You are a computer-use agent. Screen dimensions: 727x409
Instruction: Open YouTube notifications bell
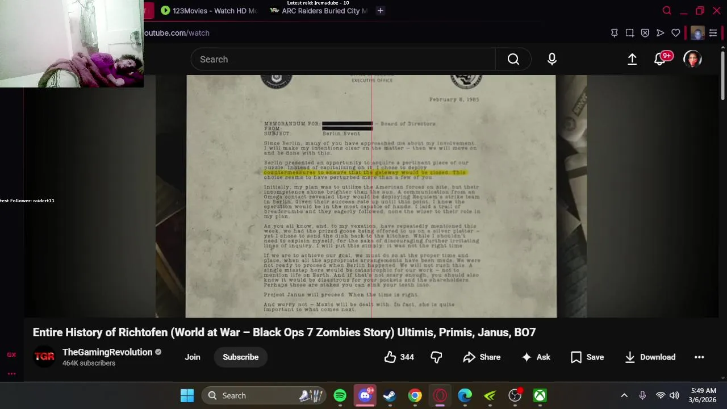pyautogui.click(x=661, y=59)
